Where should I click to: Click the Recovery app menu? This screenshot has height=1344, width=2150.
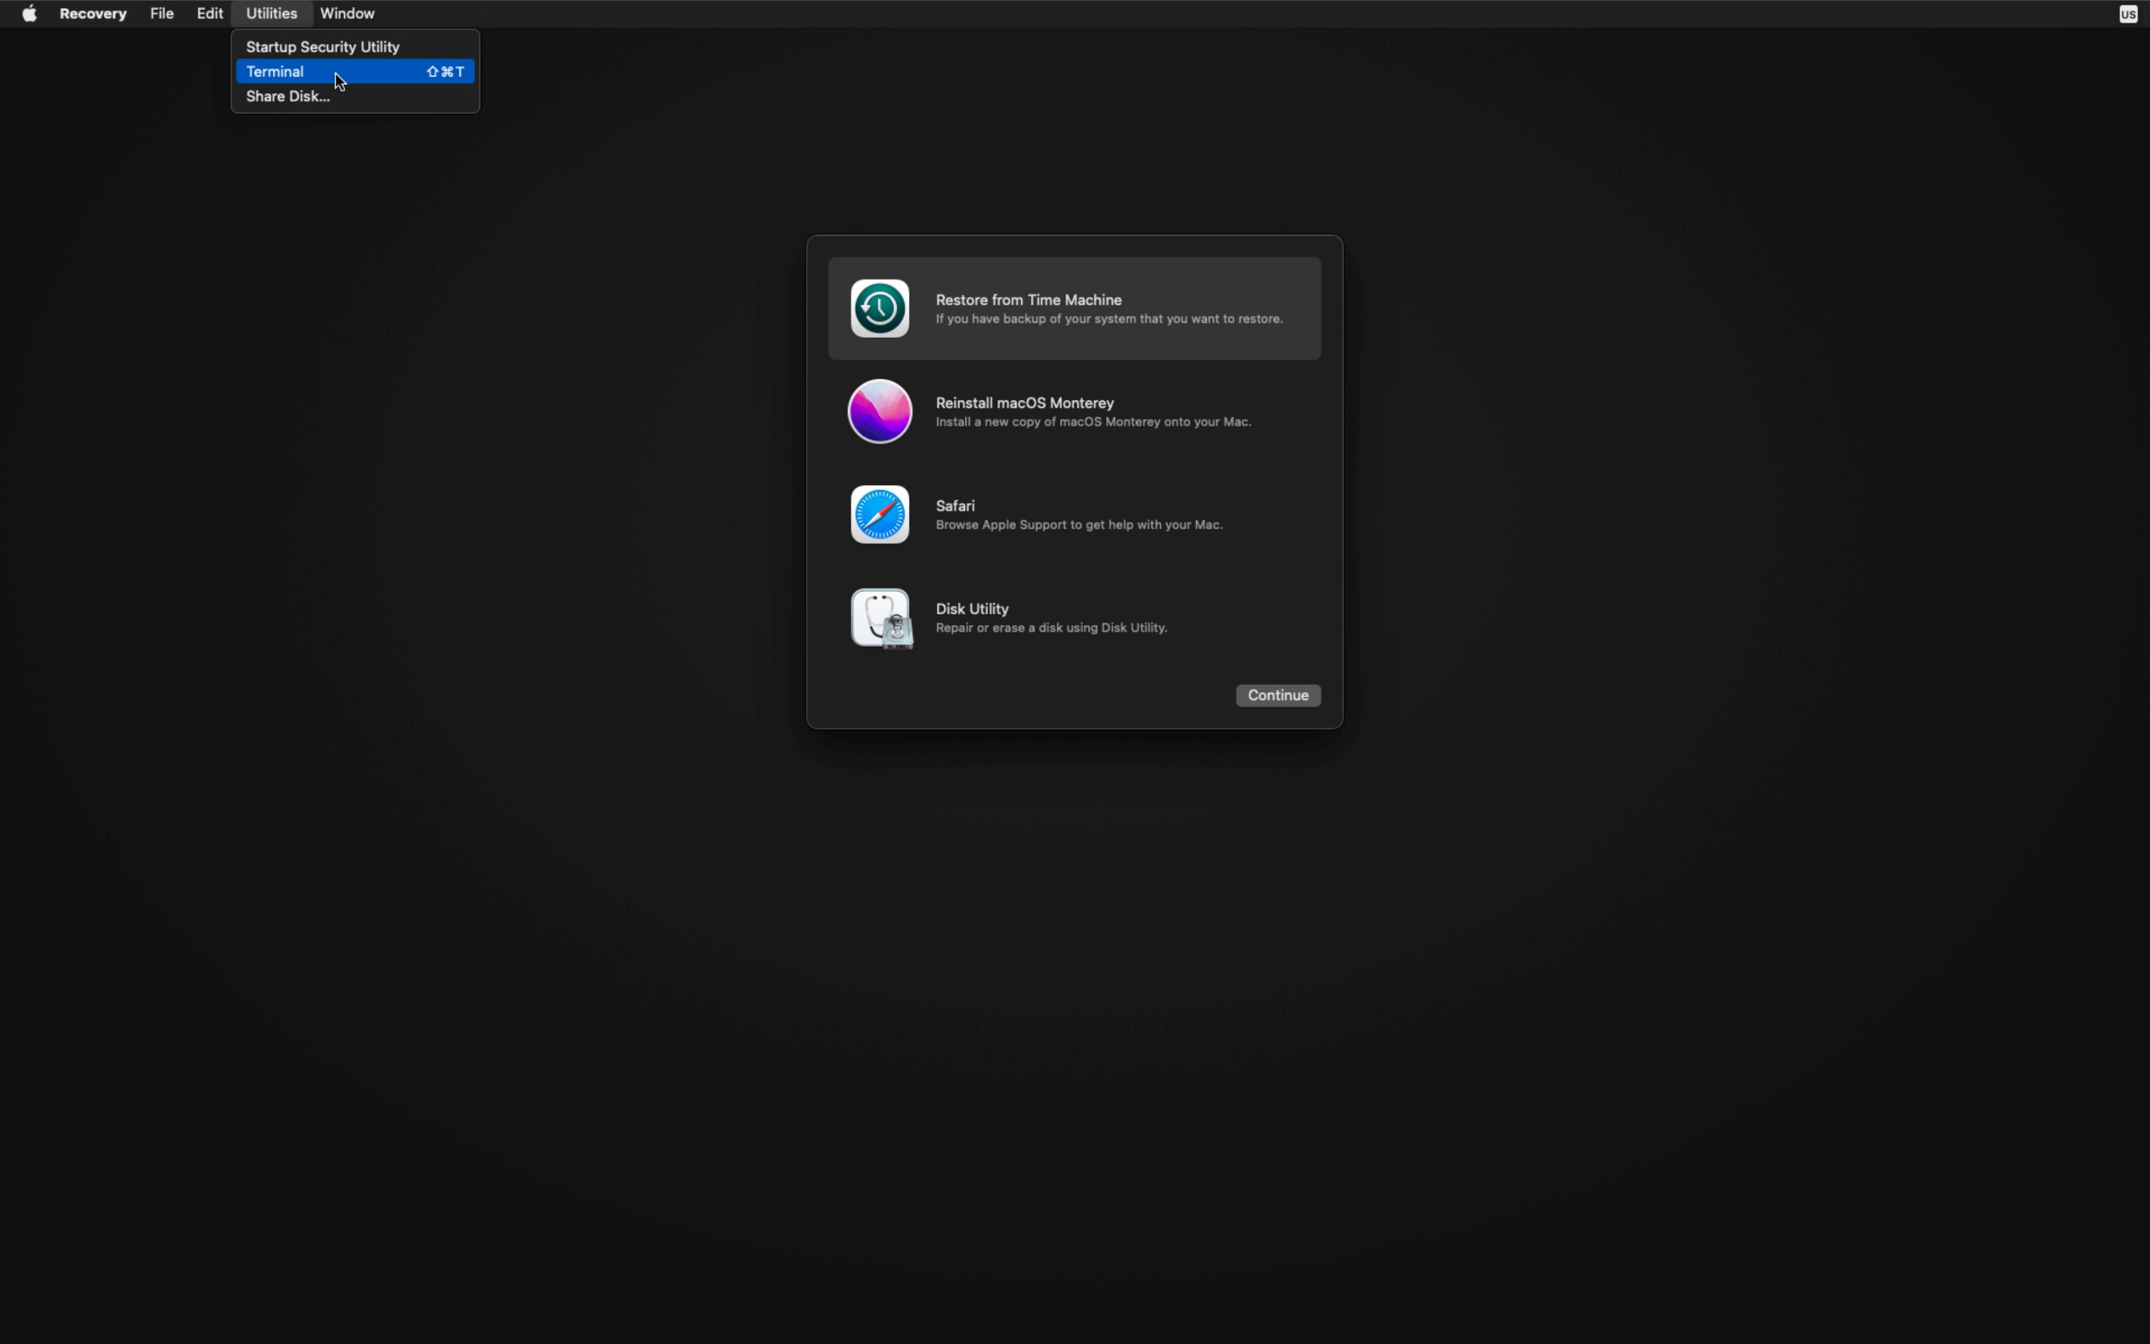tap(93, 13)
